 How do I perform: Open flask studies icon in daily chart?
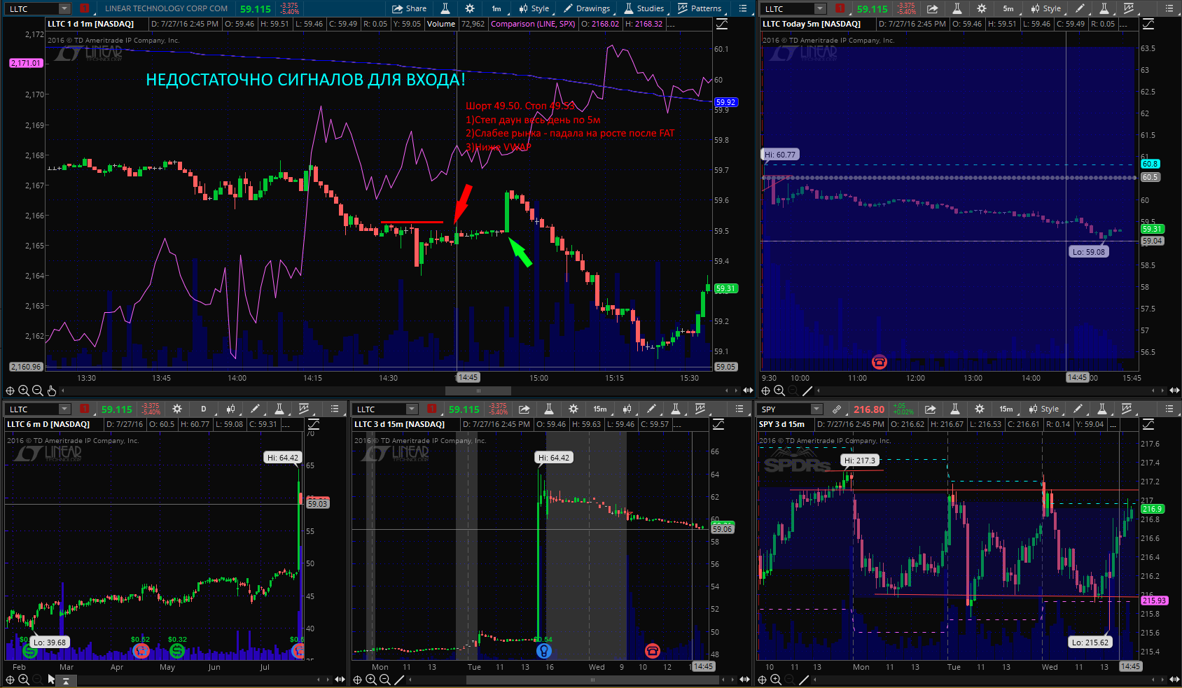279,409
